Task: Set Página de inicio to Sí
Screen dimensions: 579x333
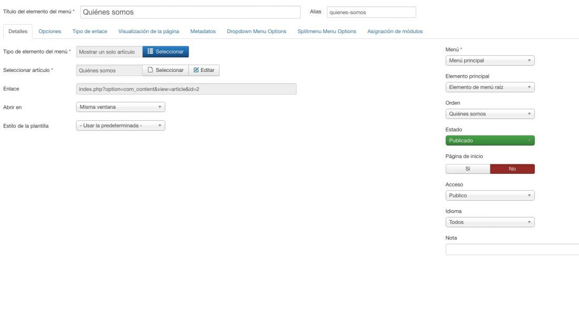Action: pyautogui.click(x=468, y=169)
